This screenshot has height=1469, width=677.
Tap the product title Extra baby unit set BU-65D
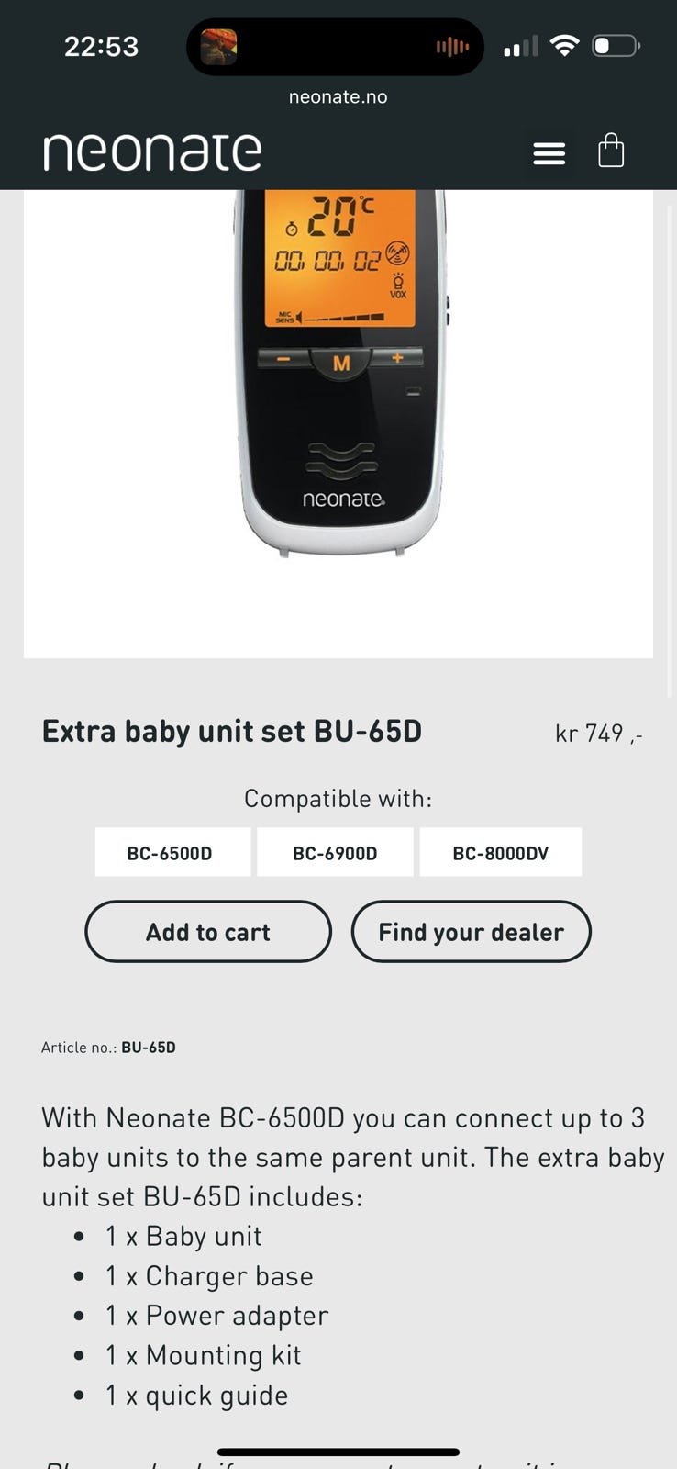(x=232, y=732)
